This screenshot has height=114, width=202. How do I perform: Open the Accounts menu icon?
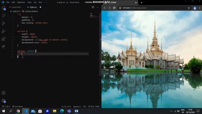coord(3,93)
